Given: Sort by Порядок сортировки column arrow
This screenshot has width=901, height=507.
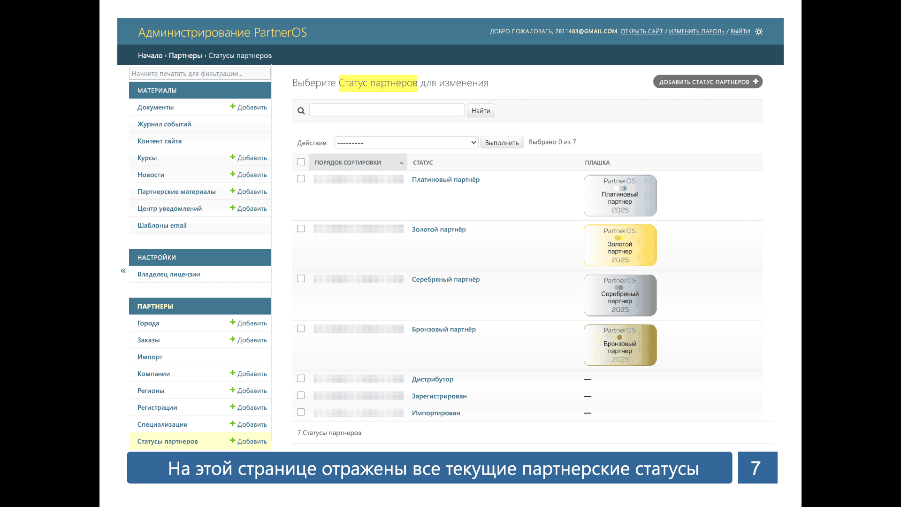Looking at the screenshot, I should pos(401,163).
